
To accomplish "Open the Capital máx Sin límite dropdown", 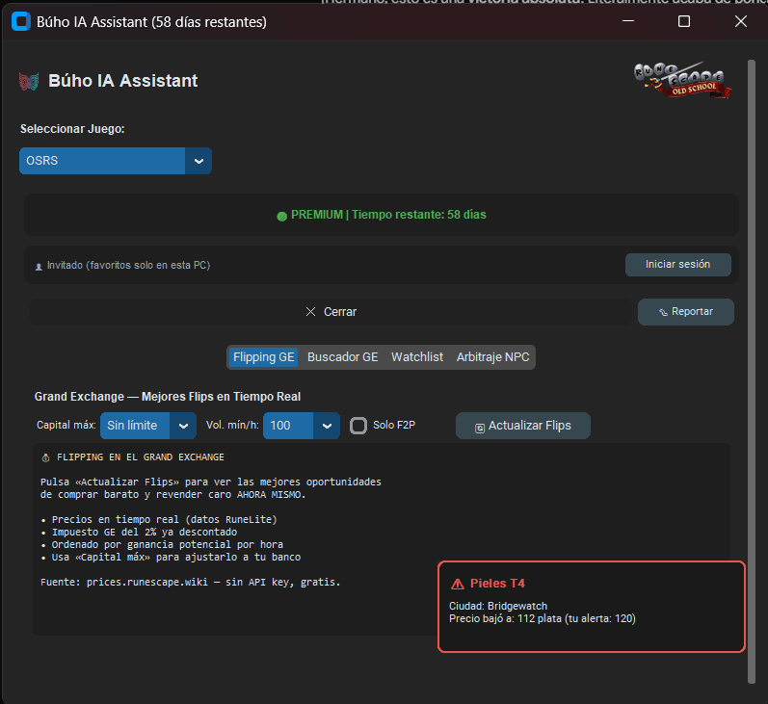I will point(148,426).
